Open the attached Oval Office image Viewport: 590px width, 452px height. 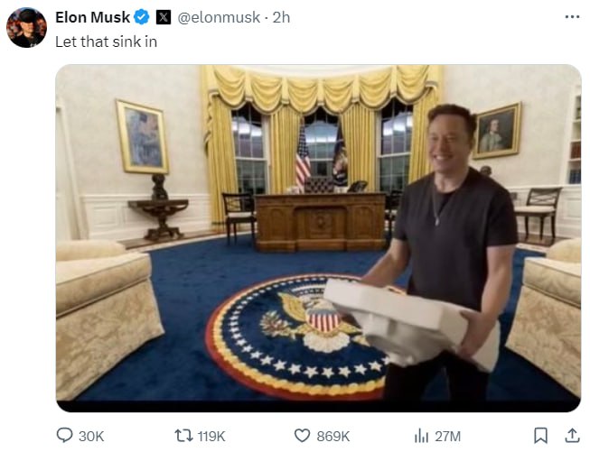click(318, 238)
